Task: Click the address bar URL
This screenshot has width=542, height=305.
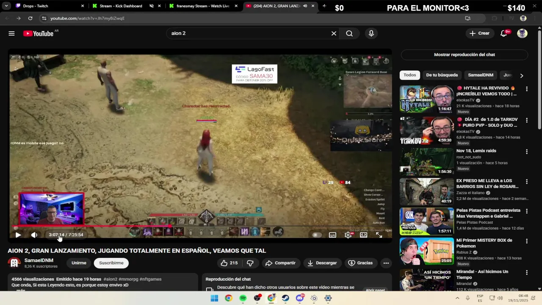Action: 87,18
